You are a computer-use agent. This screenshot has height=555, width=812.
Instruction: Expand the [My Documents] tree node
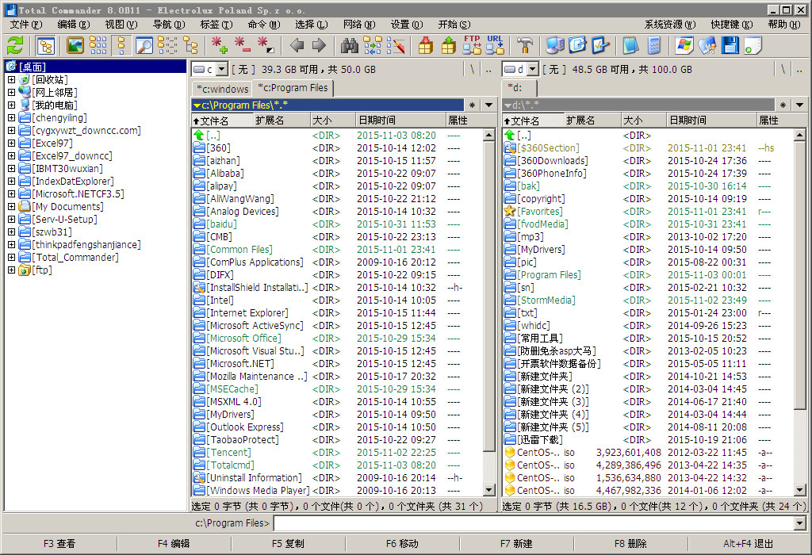(x=11, y=207)
